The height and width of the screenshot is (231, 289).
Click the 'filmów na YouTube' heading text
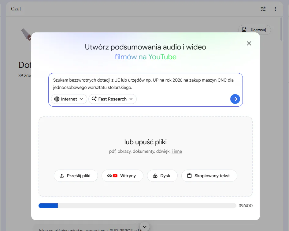(x=146, y=57)
